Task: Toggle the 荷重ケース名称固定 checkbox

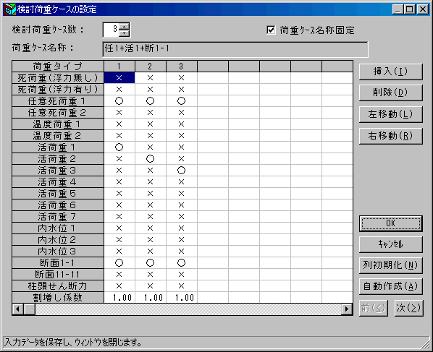Action: click(x=271, y=30)
